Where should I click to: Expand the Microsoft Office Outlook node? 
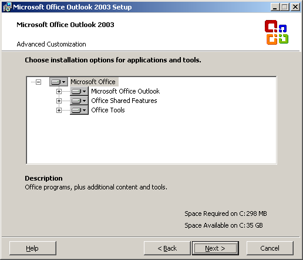[59, 91]
